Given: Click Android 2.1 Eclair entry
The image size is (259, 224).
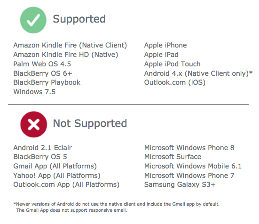Looking at the screenshot, I should [42, 148].
